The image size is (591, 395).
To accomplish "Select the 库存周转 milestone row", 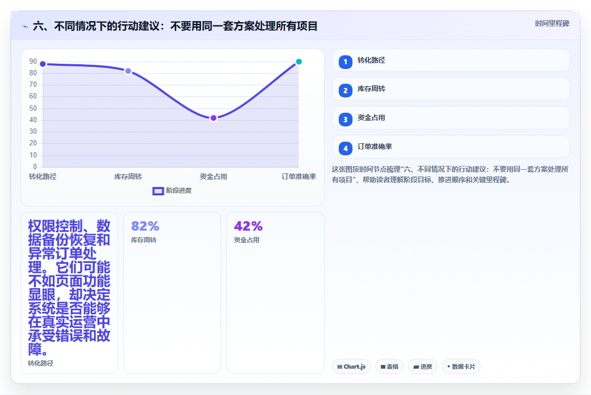I will 451,89.
